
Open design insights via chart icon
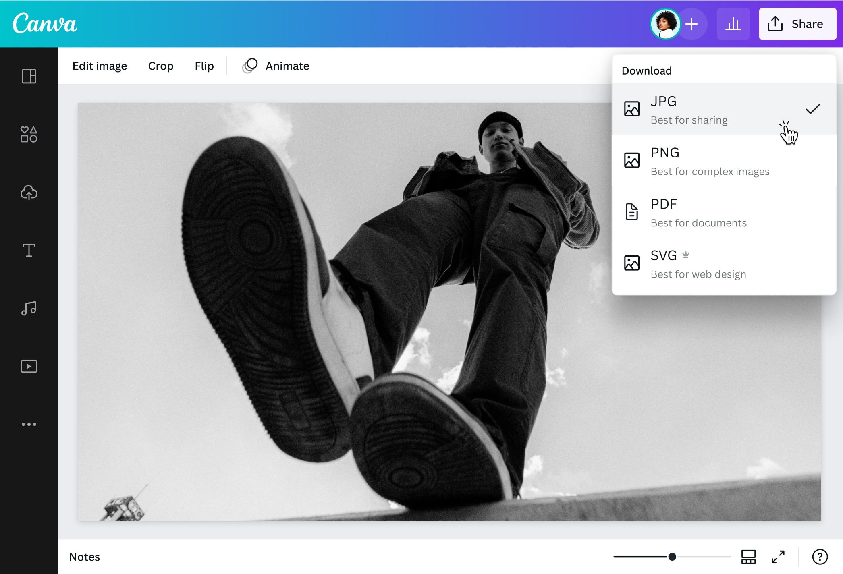[733, 24]
